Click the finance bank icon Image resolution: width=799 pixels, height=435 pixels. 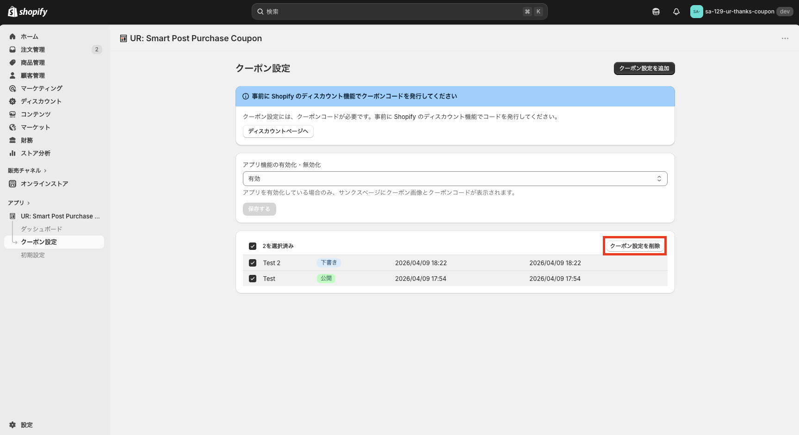coord(12,140)
